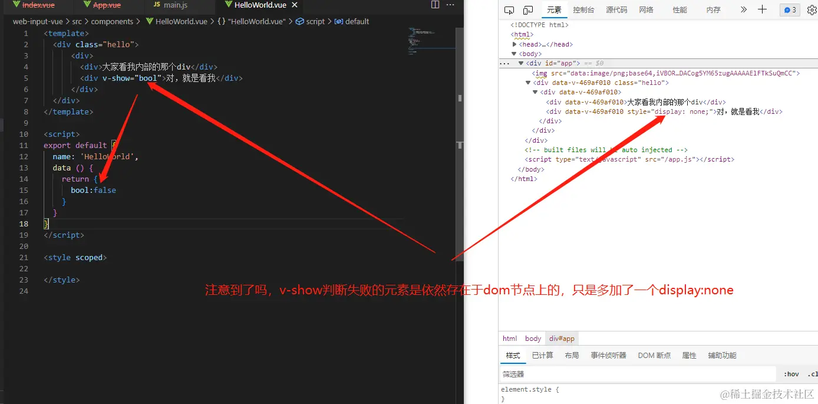The height and width of the screenshot is (404, 818).
Task: Select the script /app.js element row
Action: tap(629, 159)
